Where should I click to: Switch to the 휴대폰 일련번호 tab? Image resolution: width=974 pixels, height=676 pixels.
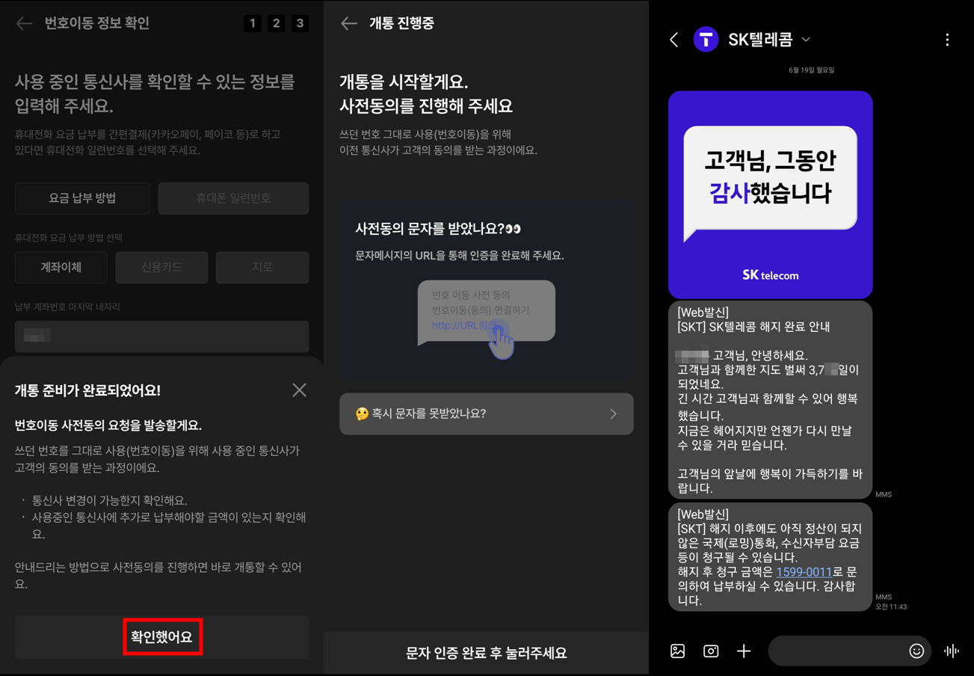(233, 198)
